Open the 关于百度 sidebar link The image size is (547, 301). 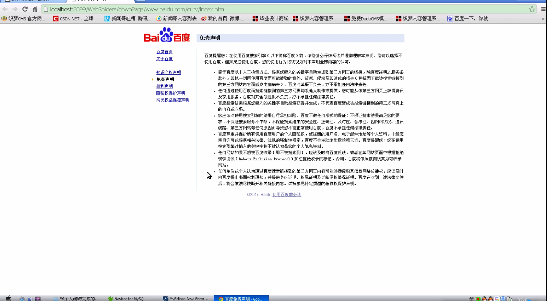coord(164,59)
